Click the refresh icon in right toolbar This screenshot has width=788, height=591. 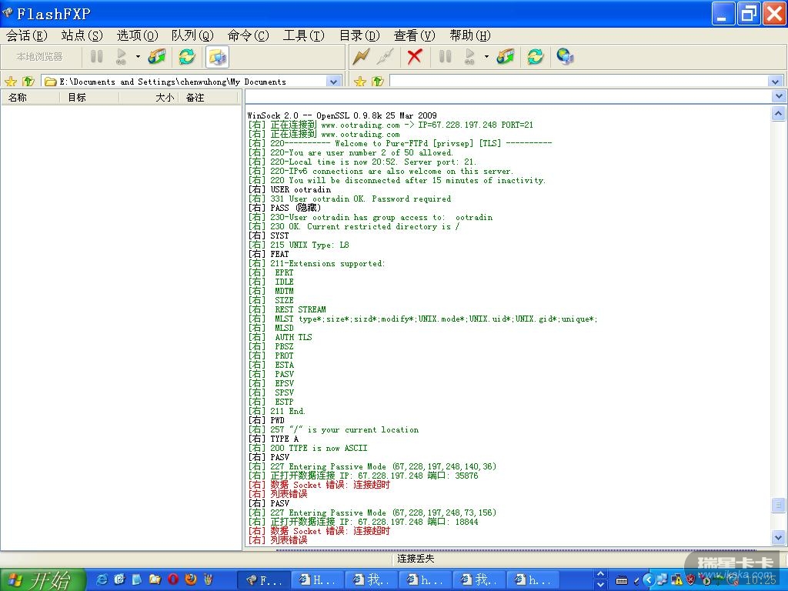[x=535, y=56]
